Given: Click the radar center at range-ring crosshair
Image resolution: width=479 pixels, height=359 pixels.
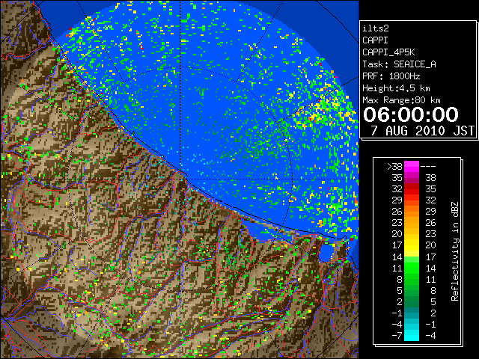Looking at the screenshot, I should click(x=180, y=179).
